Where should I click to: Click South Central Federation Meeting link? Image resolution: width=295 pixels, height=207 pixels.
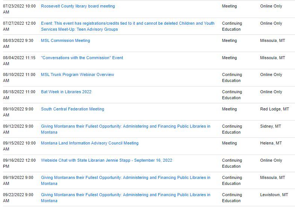coord(73,109)
